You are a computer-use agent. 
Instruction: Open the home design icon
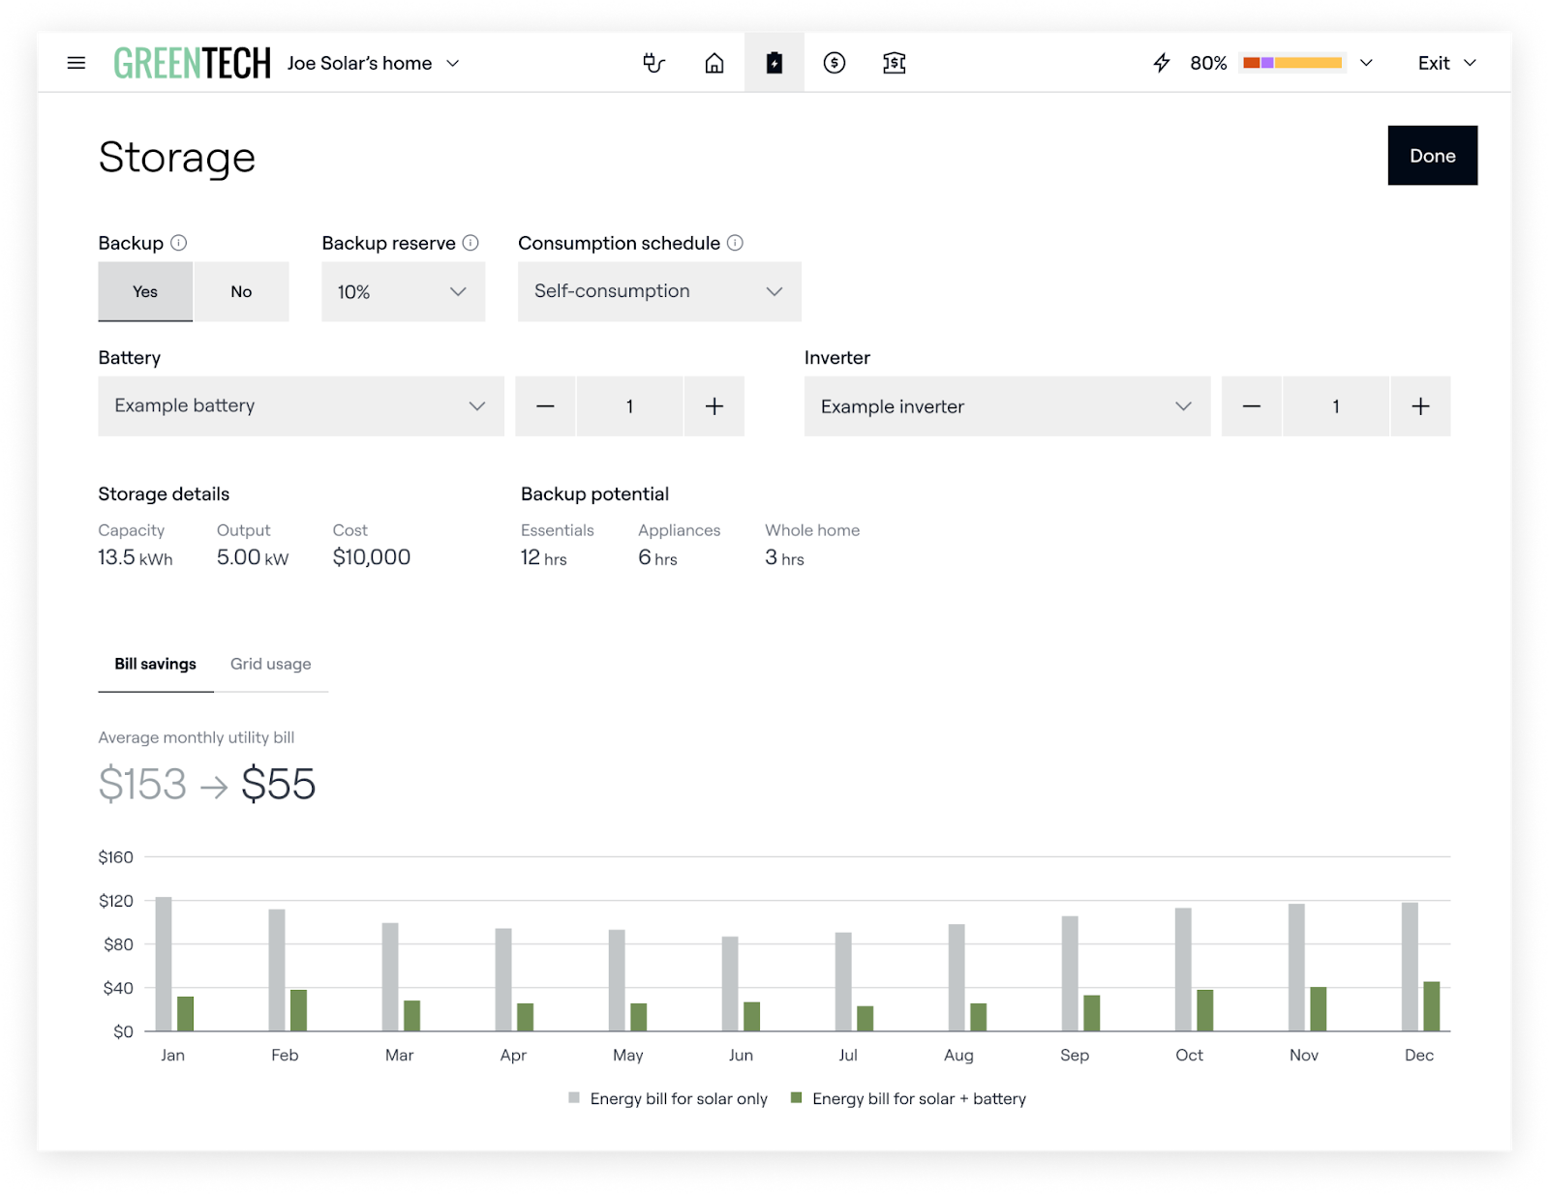[x=714, y=63]
